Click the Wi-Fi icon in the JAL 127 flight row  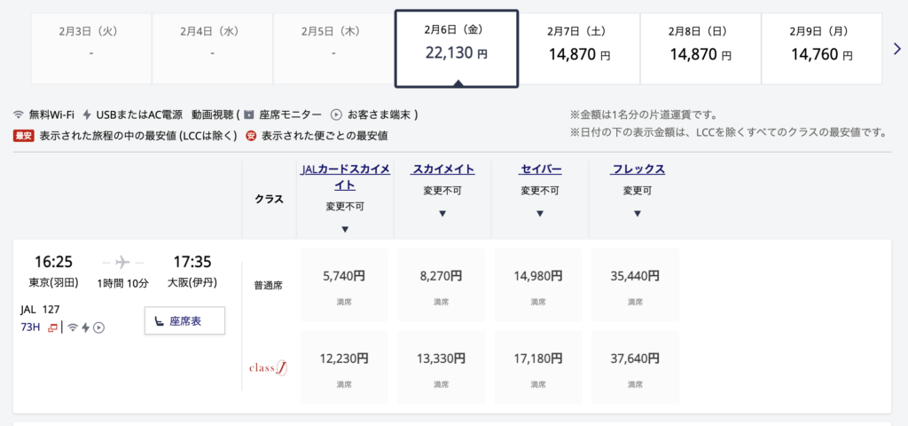[x=73, y=327]
